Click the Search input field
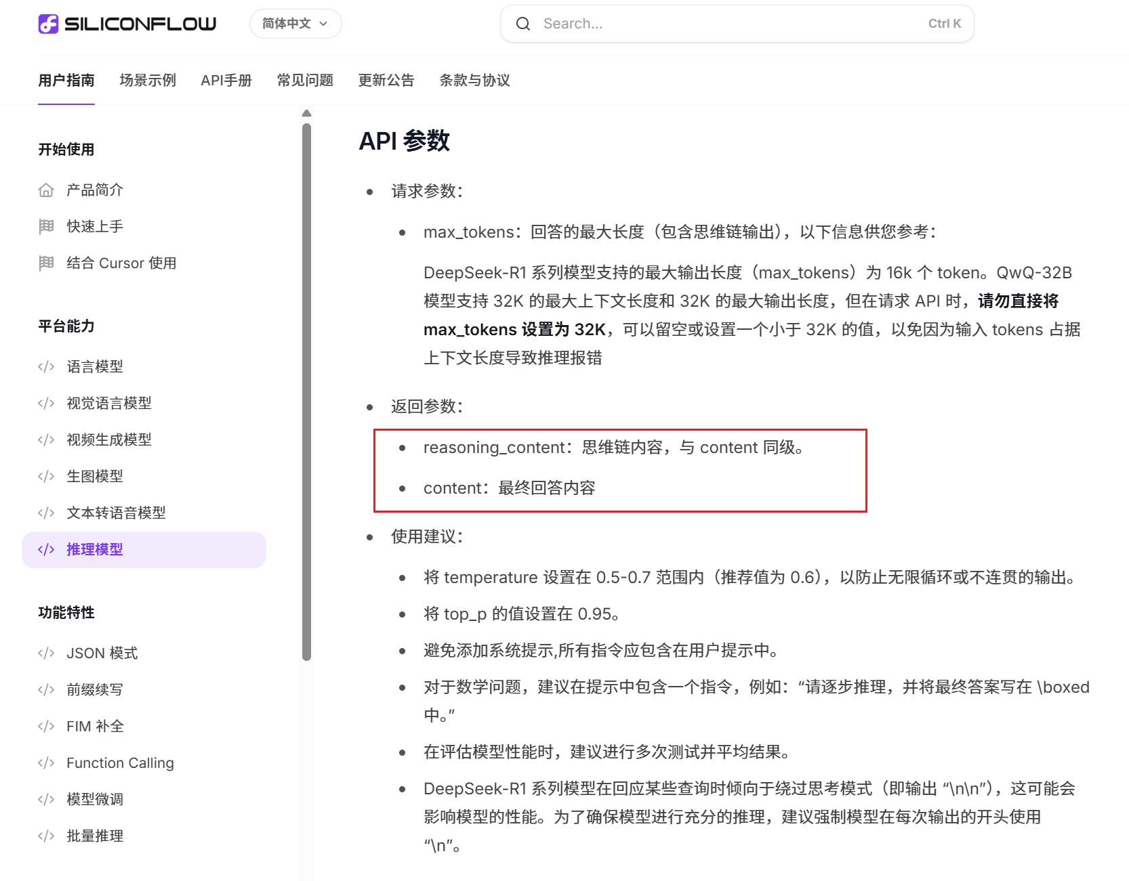The height and width of the screenshot is (881, 1129). (737, 24)
